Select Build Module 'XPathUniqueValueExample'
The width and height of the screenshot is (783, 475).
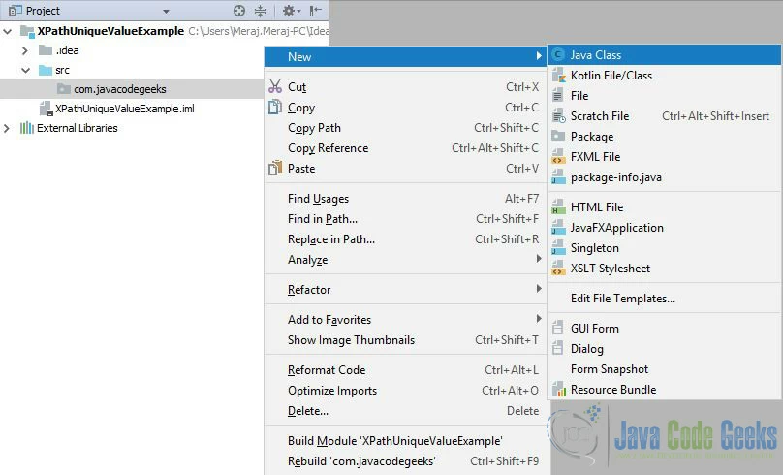pos(404,441)
